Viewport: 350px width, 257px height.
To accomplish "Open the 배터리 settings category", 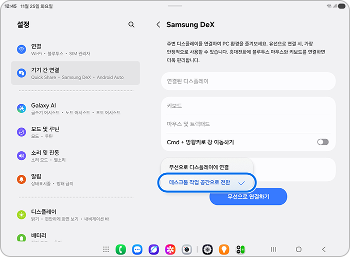I will pos(75,237).
